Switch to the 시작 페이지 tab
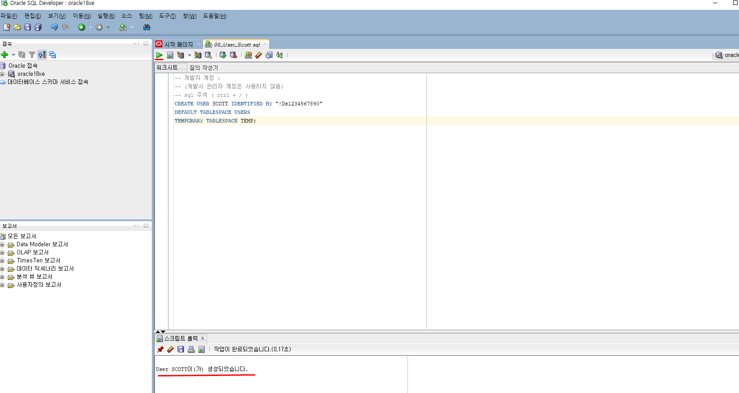The width and height of the screenshot is (739, 393). [178, 44]
